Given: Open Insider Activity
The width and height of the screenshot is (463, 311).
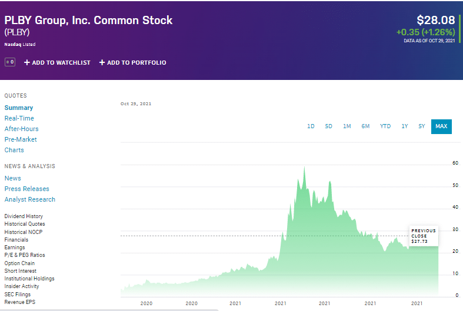Looking at the screenshot, I should (x=22, y=286).
